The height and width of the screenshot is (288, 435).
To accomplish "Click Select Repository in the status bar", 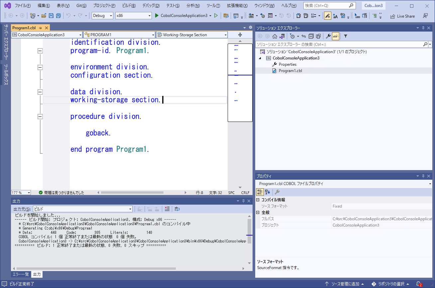I will 391,284.
